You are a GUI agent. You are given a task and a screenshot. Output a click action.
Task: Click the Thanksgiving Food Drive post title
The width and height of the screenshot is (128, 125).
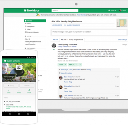67,45
